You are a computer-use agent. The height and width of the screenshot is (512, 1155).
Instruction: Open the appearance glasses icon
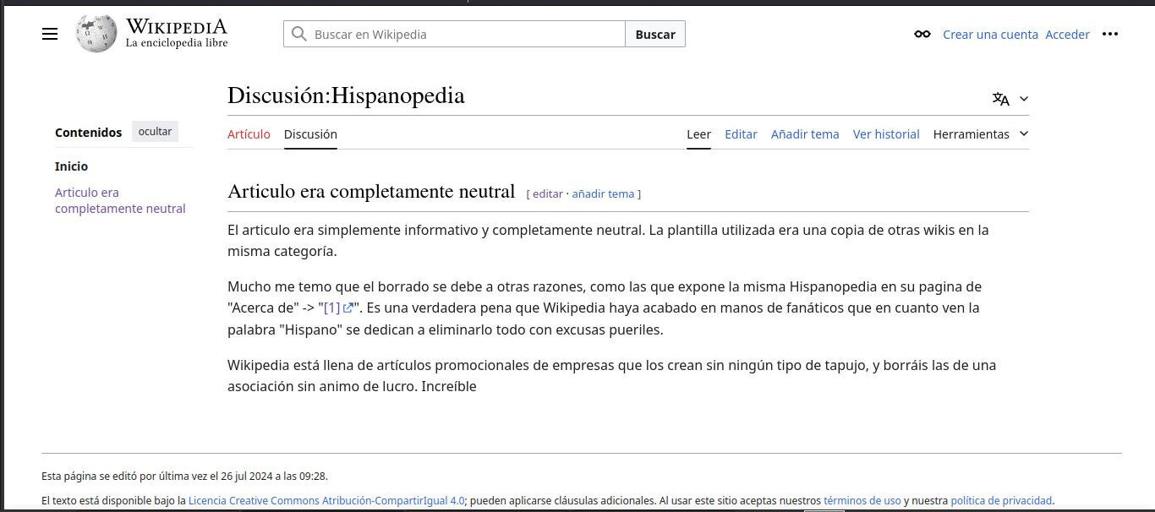[922, 35]
